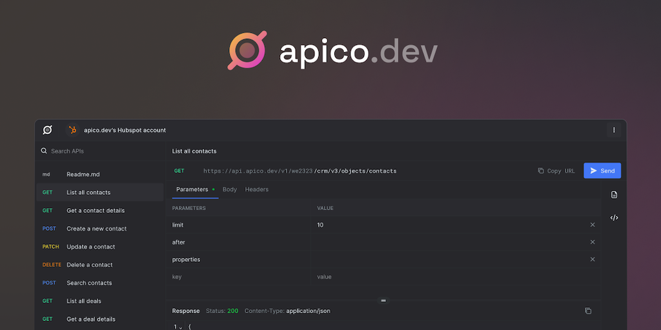Remove the properties parameter row

593,259
